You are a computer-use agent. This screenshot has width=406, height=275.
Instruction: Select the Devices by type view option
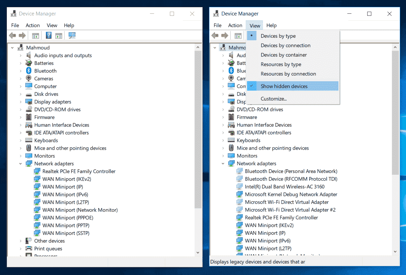pos(293,36)
